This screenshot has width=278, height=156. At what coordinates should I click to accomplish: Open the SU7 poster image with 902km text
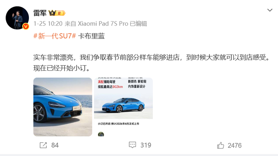tap(123, 107)
